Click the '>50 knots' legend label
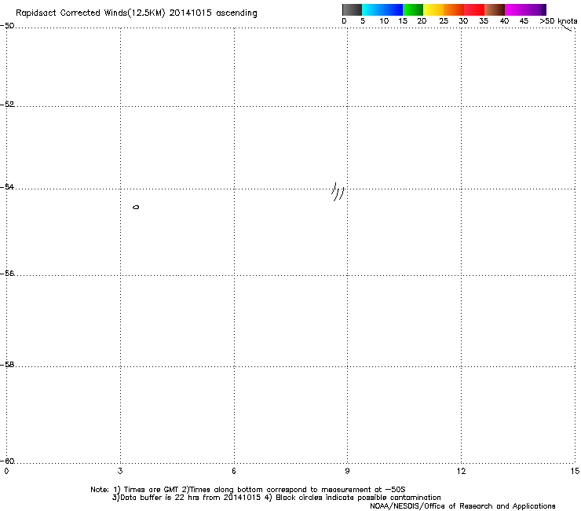 [558, 21]
